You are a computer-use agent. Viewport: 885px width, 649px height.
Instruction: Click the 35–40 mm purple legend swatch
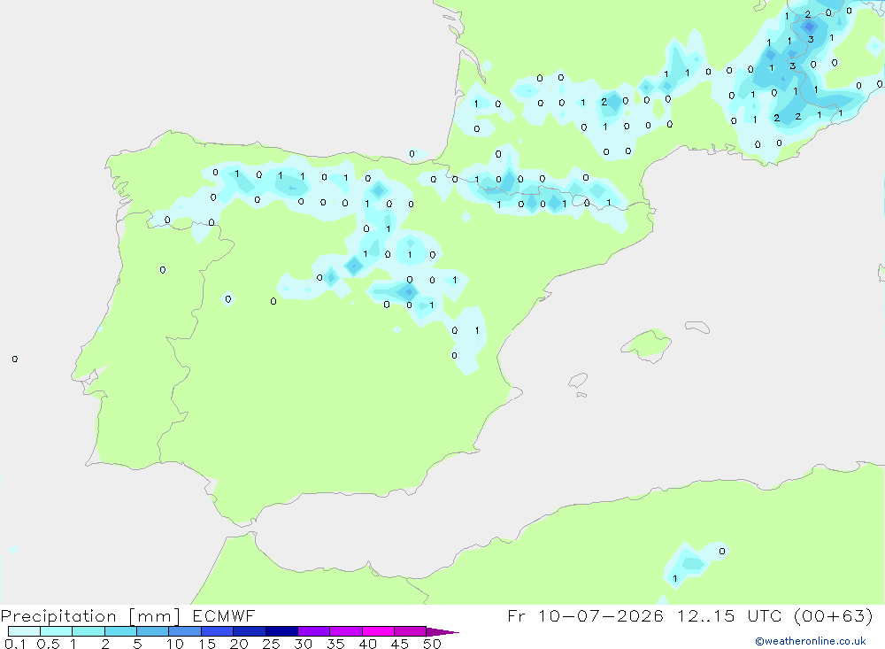click(x=346, y=631)
